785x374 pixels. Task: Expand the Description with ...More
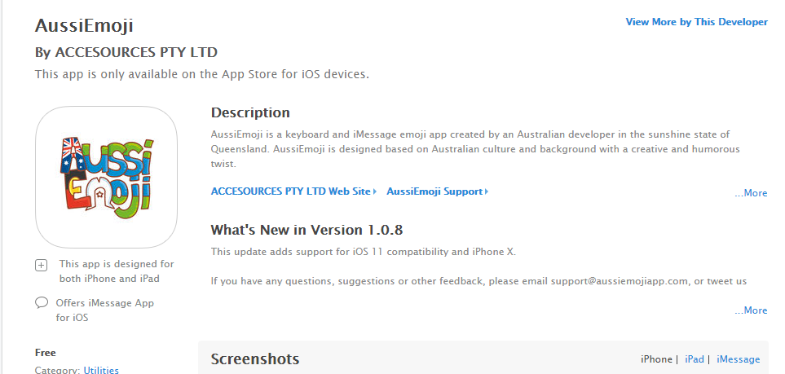pyautogui.click(x=751, y=193)
